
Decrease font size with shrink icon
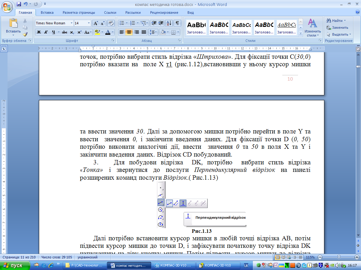pyautogui.click(x=103, y=23)
